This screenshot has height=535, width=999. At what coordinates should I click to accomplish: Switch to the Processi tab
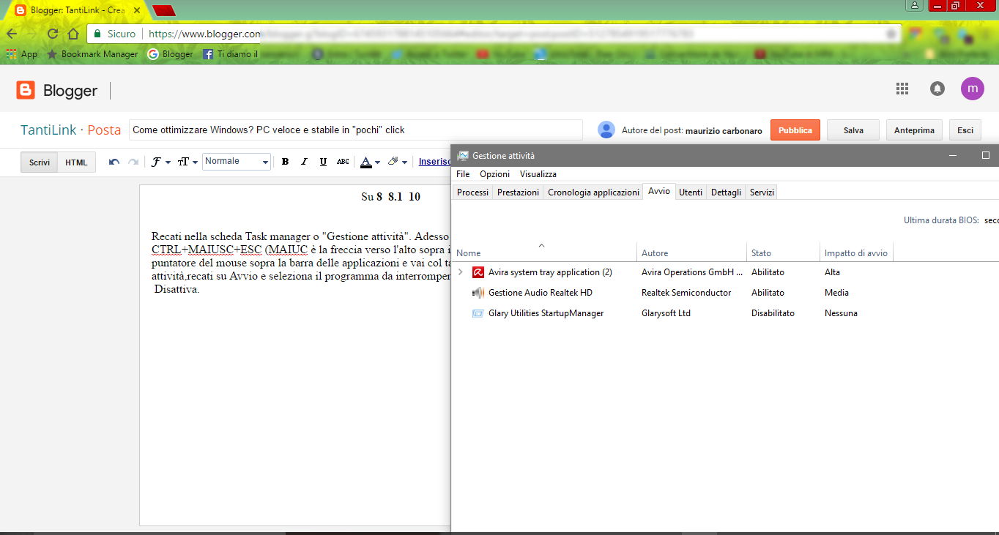pos(472,192)
